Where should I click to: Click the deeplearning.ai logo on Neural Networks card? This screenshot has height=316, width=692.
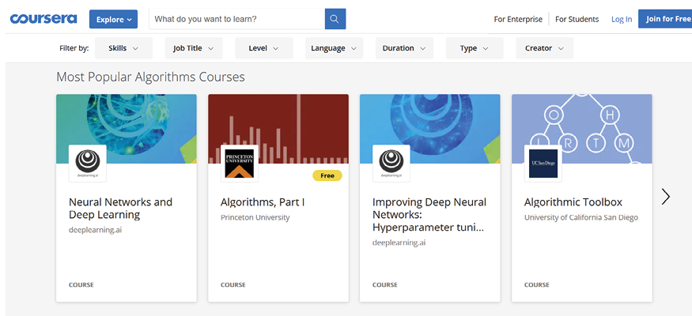87,164
